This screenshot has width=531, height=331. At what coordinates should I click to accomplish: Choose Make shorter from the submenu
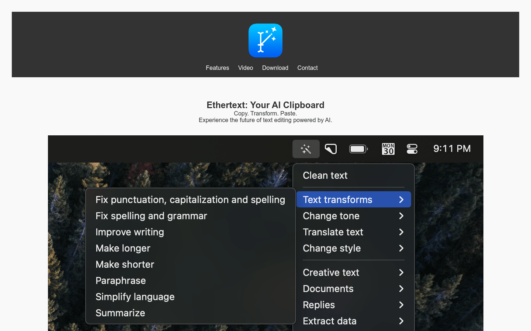[x=125, y=264]
